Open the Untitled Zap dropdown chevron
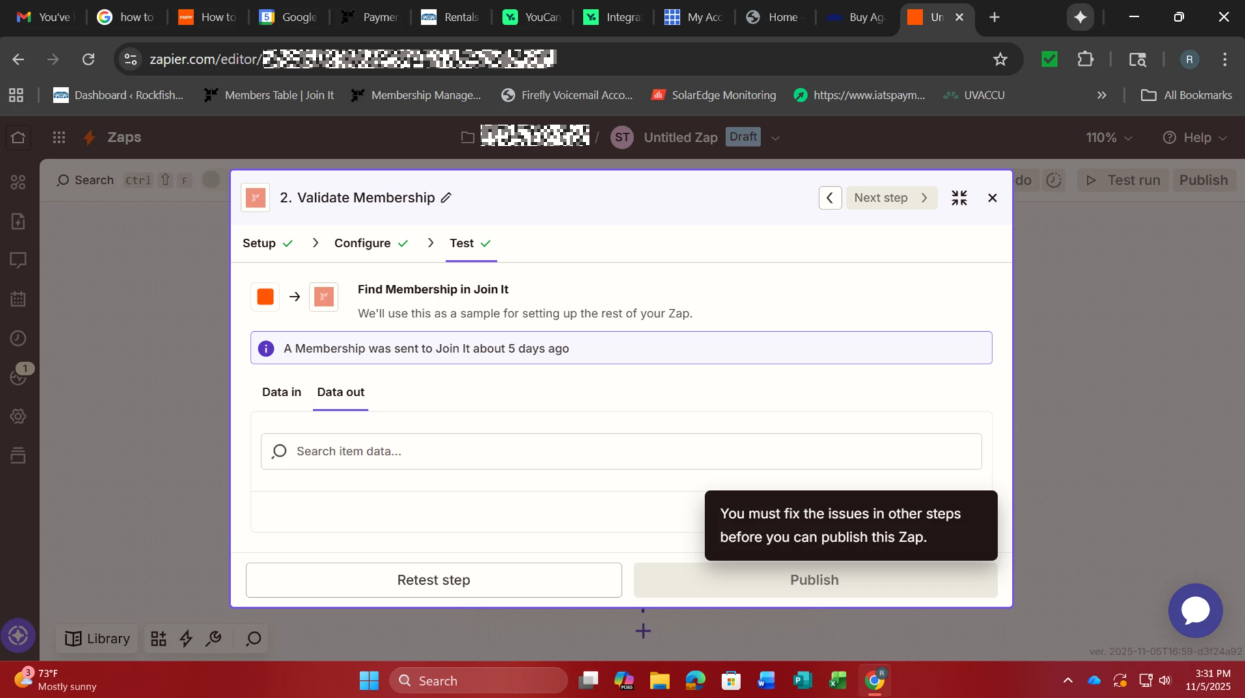 775,137
